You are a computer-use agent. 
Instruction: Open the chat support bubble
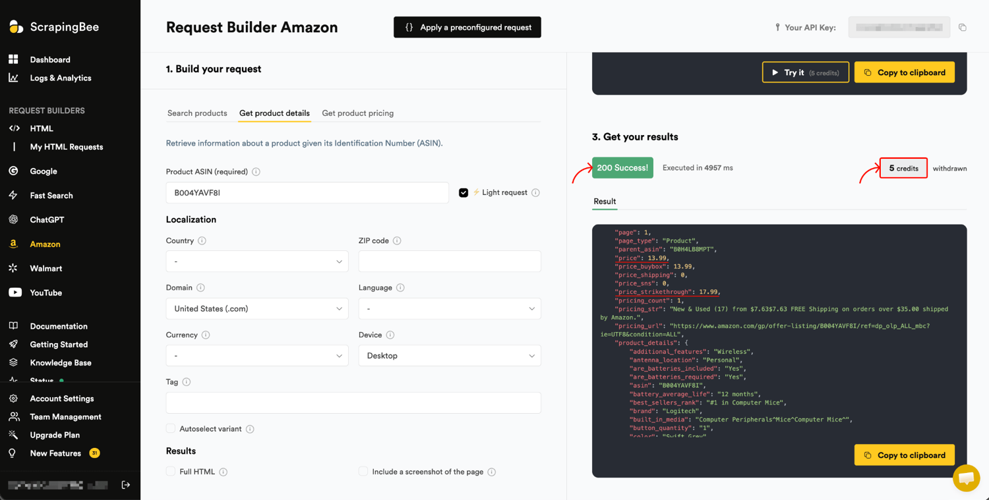966,478
